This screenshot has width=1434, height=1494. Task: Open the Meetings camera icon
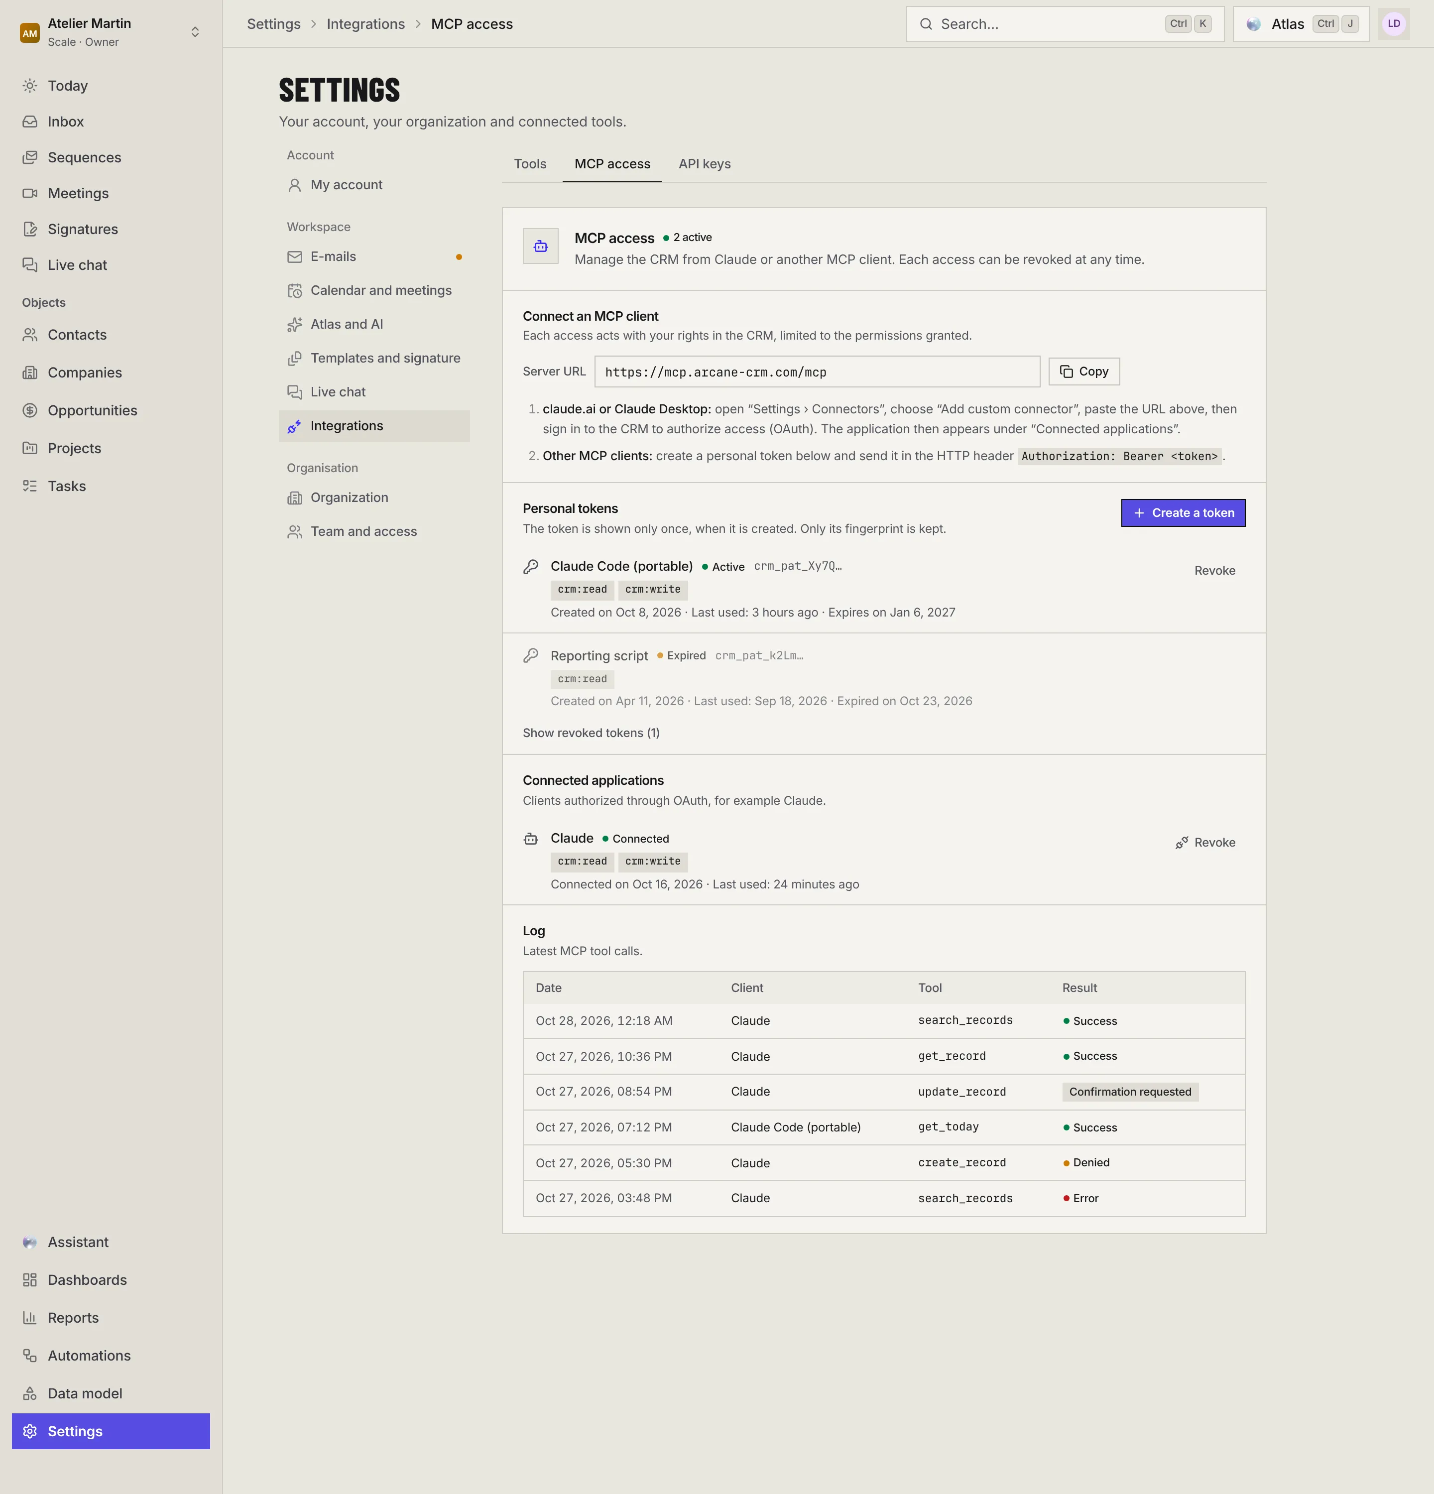pos(30,193)
